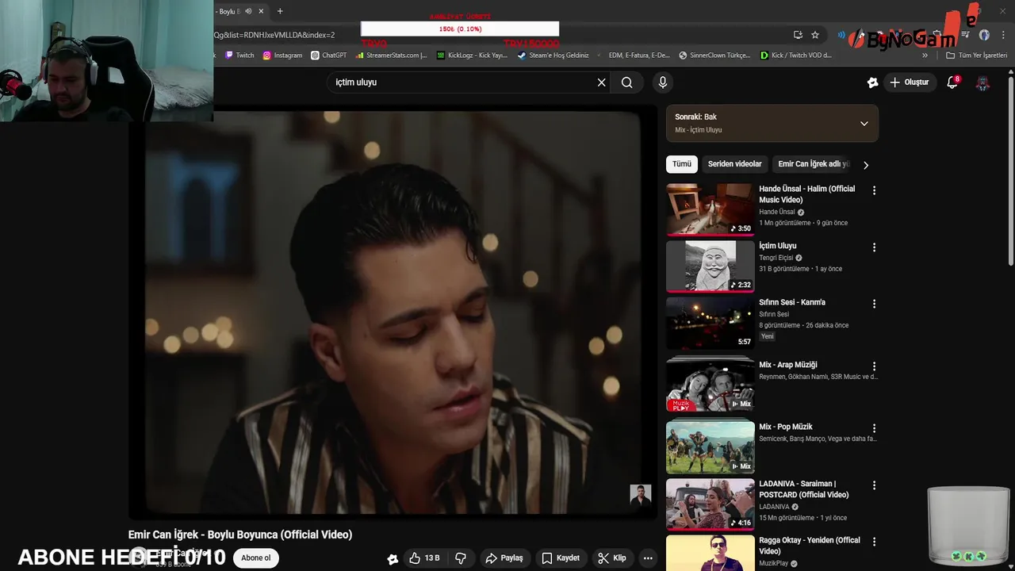Image resolution: width=1015 pixels, height=571 pixels.
Task: Subscribe using the Abone ol button
Action: [x=256, y=558]
